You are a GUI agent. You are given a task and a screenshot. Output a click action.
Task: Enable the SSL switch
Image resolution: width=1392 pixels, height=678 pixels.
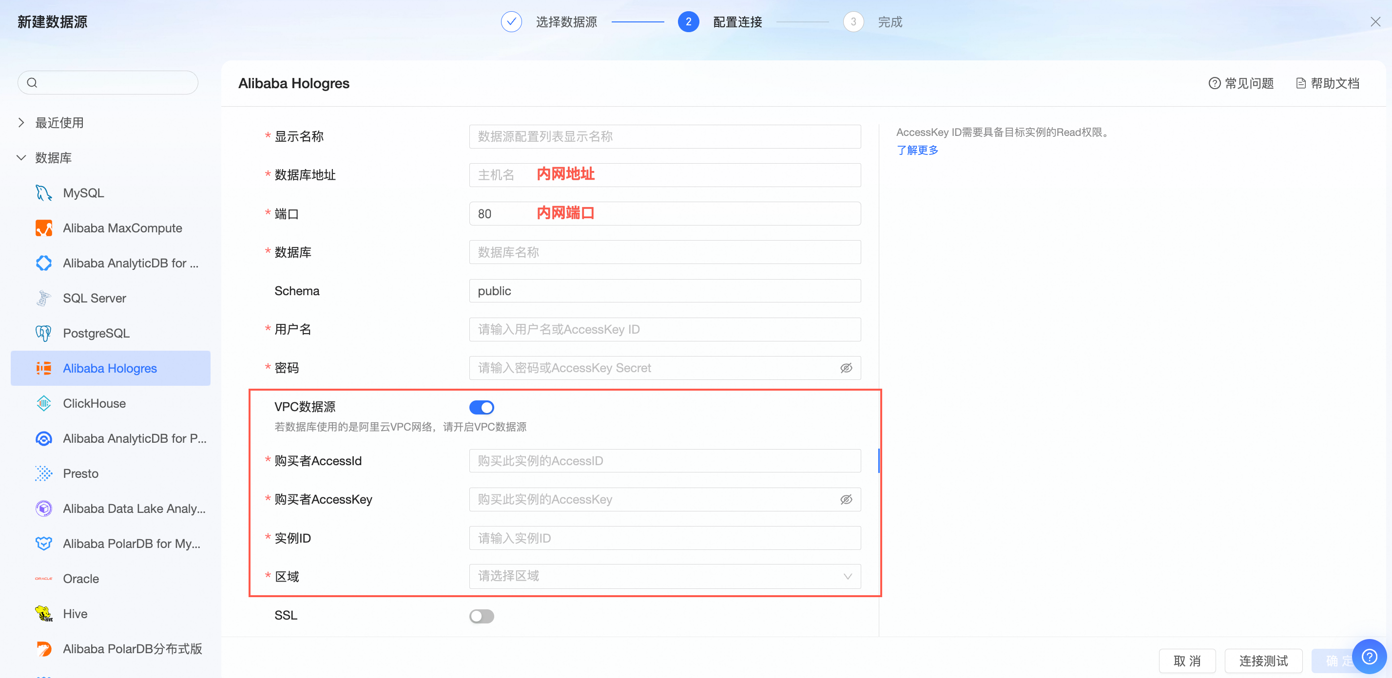481,616
